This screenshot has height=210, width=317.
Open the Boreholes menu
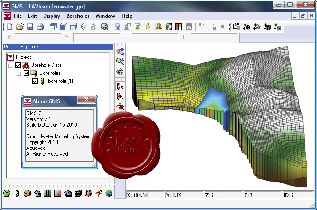(78, 16)
